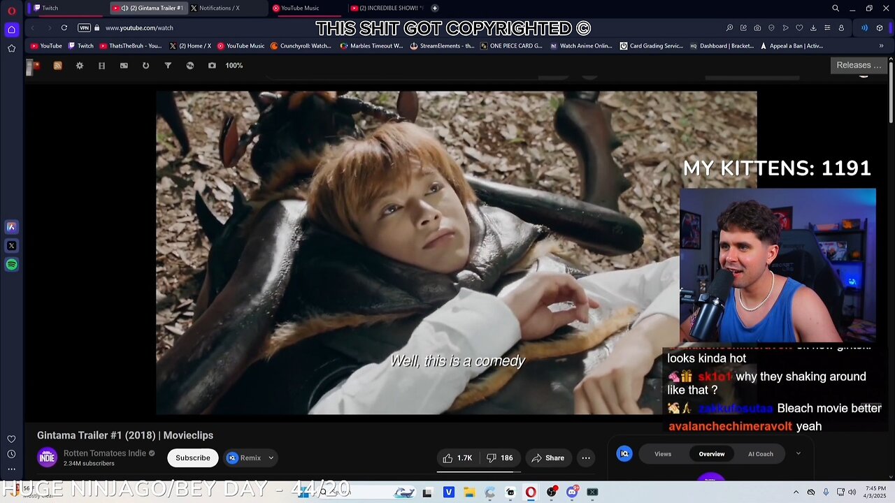Open the filter funnel extension icon

click(x=168, y=66)
